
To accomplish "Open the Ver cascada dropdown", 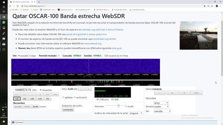I will point(162,111).
